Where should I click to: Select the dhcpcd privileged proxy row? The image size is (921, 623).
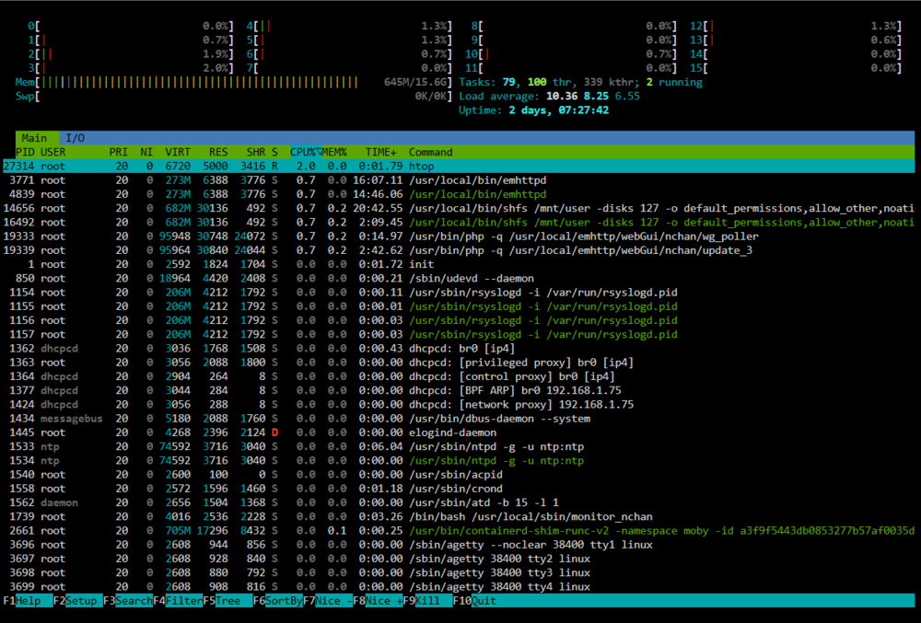click(458, 363)
